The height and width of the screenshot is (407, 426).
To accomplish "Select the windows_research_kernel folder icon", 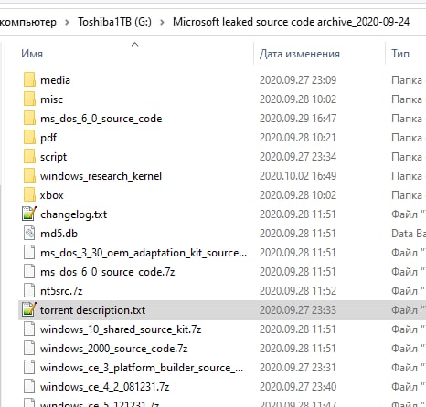I will (29, 176).
